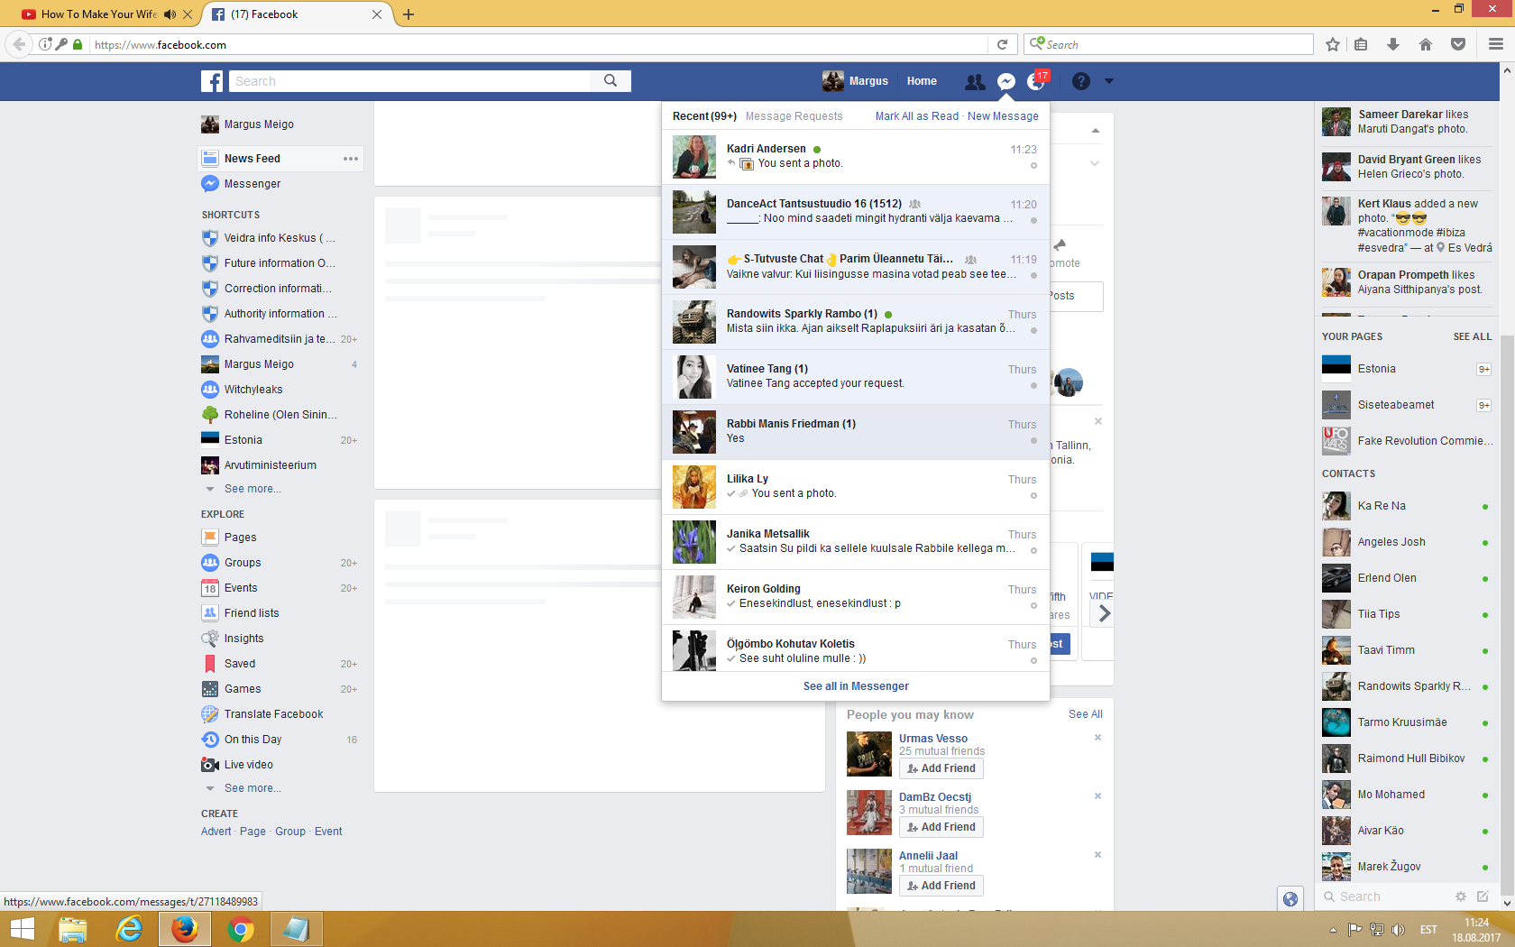Click New Message link
Image resolution: width=1515 pixels, height=947 pixels.
coord(1003,116)
